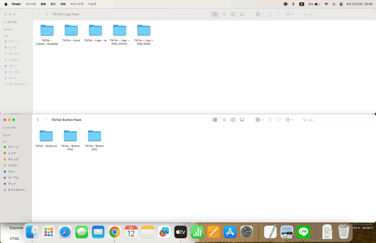Open the ファイル menu
Viewport: 376px width, 243px height.
[x=31, y=4]
